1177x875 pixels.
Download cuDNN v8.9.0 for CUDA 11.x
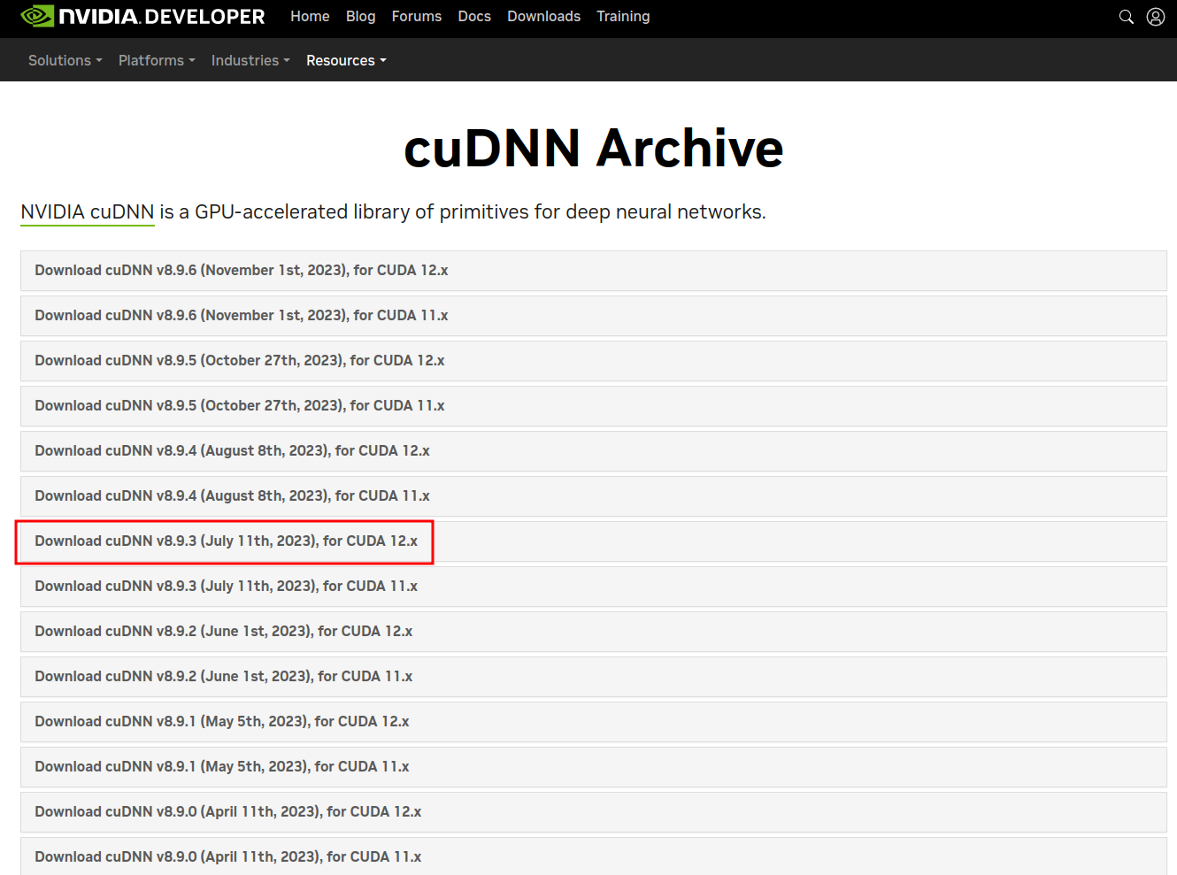click(x=227, y=856)
